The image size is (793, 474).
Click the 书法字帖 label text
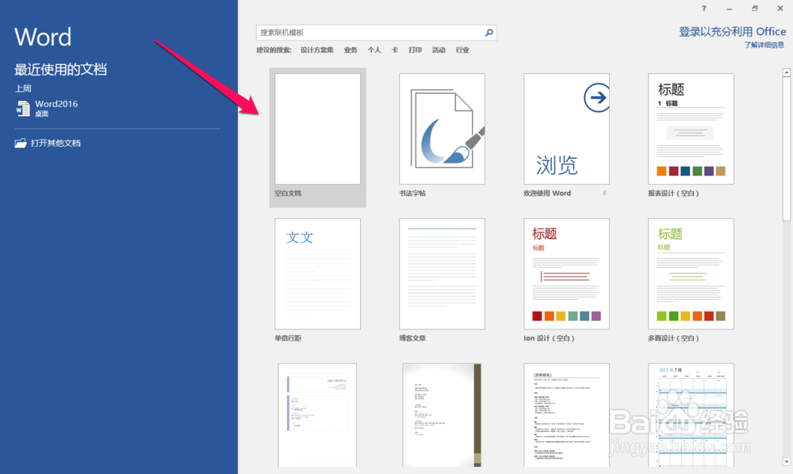click(412, 194)
